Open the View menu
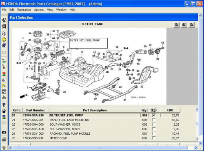 click(x=50, y=10)
